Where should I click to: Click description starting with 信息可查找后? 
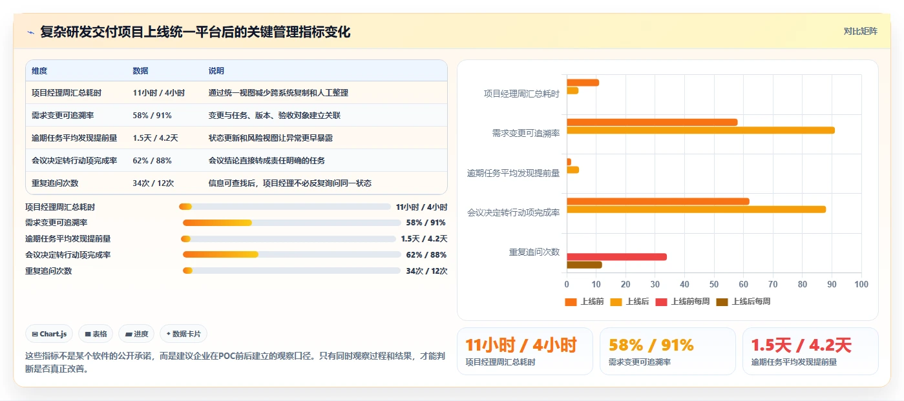(x=290, y=183)
